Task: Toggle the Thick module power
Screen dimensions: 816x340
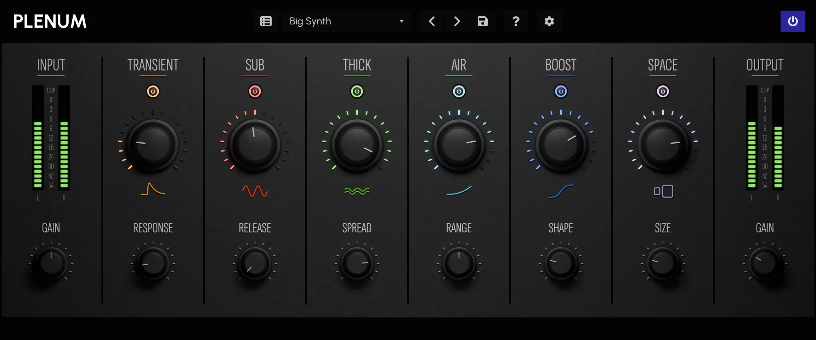Action: [x=357, y=91]
